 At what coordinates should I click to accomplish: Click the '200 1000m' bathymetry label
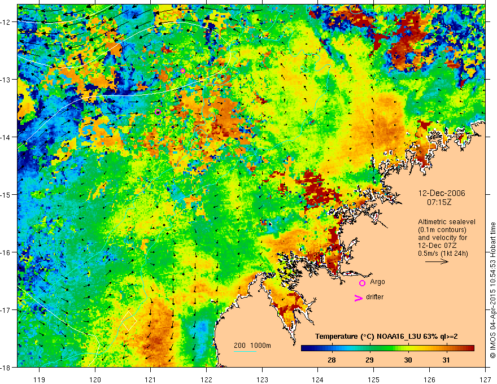click(252, 346)
